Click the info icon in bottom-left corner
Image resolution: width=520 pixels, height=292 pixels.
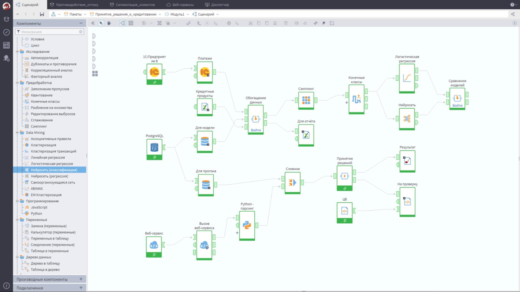(x=7, y=286)
